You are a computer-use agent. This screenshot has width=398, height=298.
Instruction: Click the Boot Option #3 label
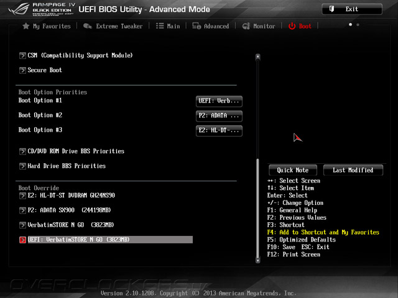(x=40, y=130)
